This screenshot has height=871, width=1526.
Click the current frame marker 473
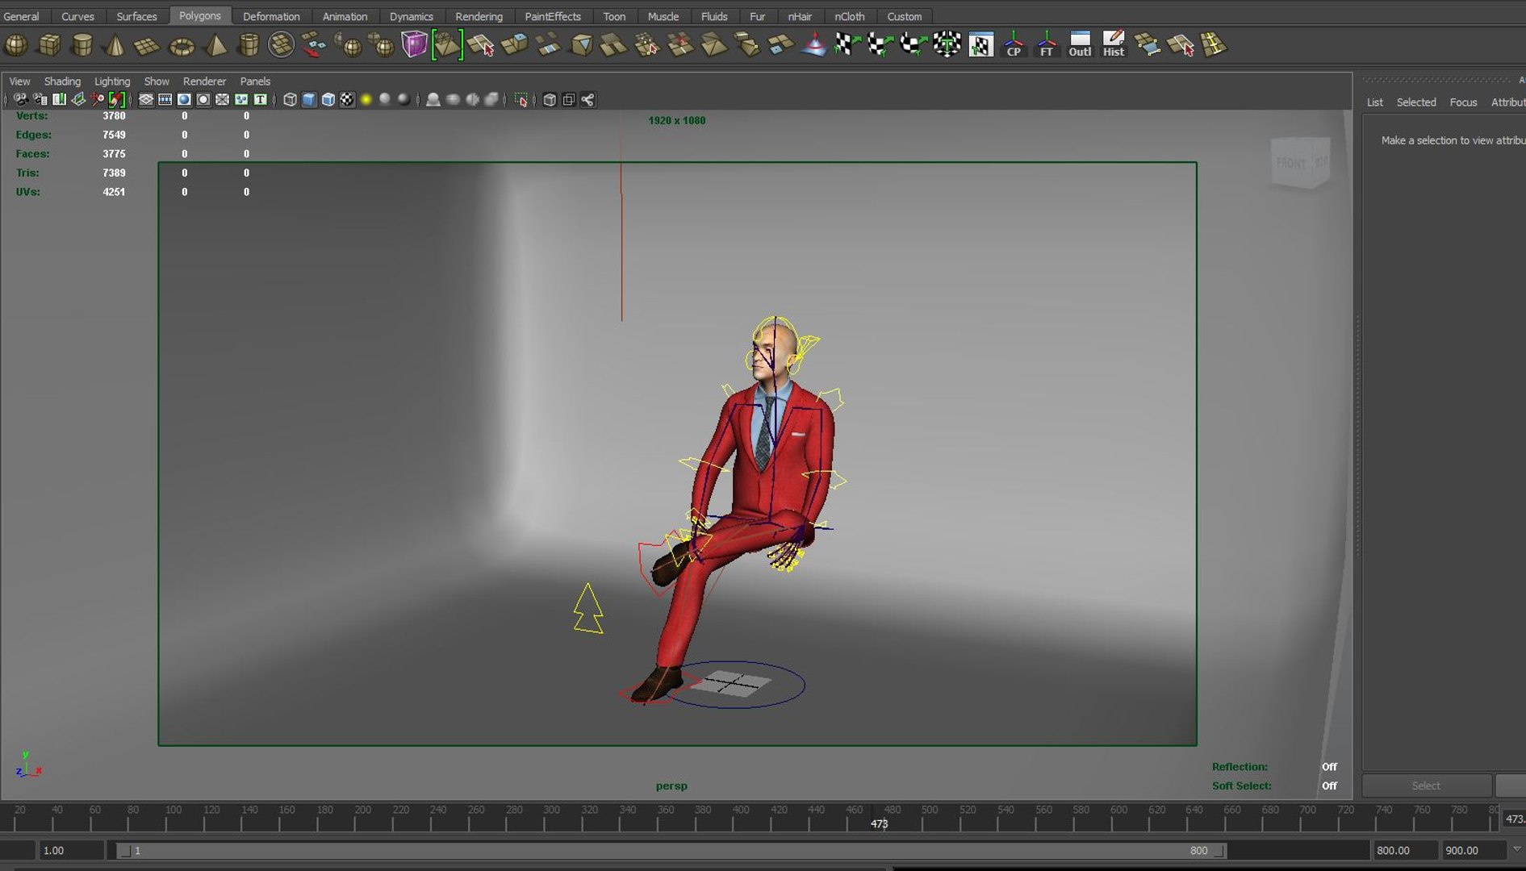click(879, 823)
